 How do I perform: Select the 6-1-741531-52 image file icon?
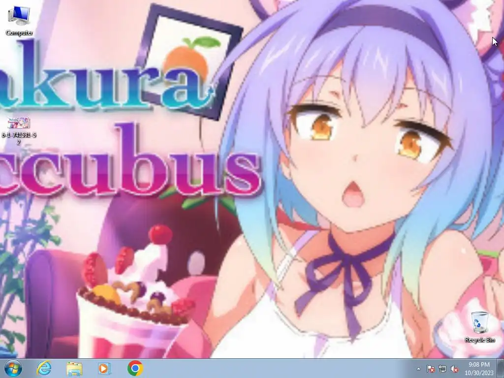click(19, 131)
